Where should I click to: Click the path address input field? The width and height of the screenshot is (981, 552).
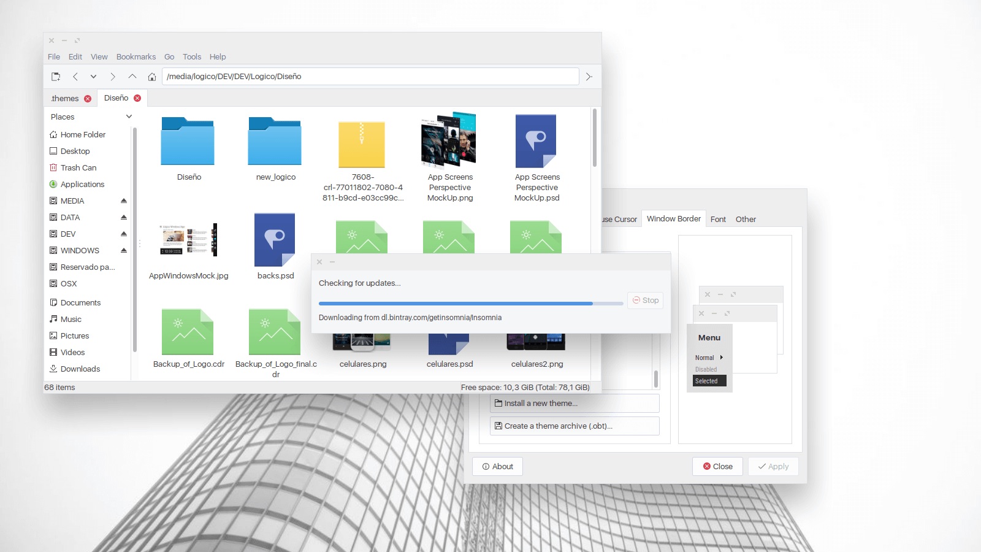pos(370,77)
